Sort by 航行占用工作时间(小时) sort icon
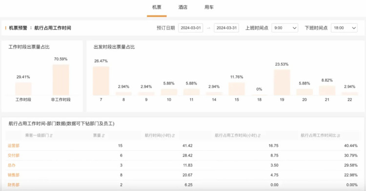Image resolution: width=366 pixels, height=191 pixels. click(x=259, y=136)
